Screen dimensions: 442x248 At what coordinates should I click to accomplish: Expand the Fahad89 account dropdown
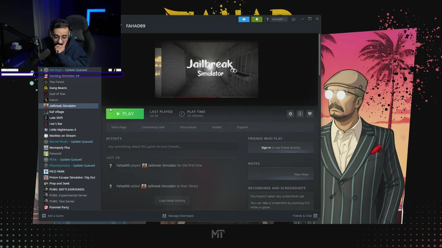[279, 19]
